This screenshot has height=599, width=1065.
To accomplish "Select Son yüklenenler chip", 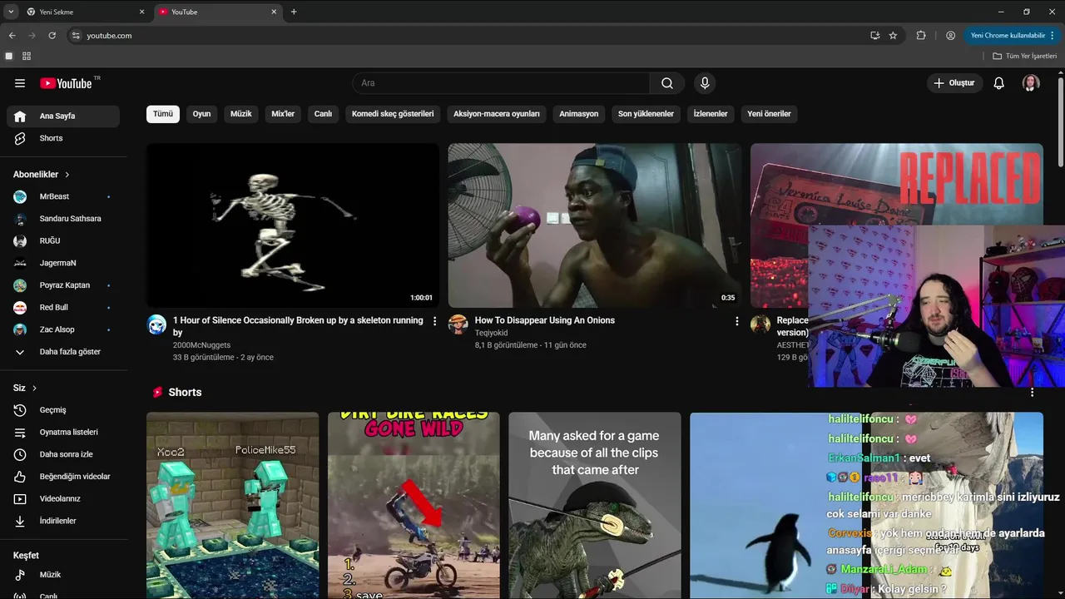I will [646, 114].
